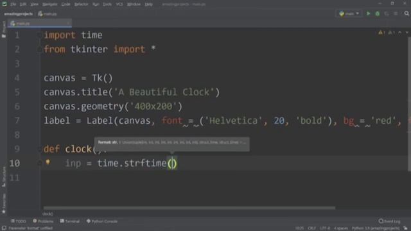Open the Structure tool window sidebar button
Viewport: 411px width, 231px height.
point(4,176)
